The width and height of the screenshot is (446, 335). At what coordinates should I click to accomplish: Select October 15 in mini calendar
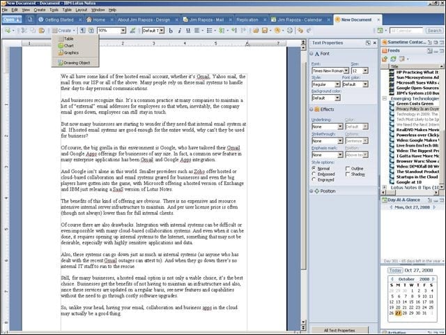411,302
